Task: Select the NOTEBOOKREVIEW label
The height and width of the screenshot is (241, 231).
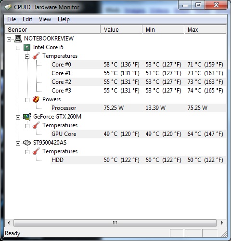Action: pyautogui.click(x=49, y=39)
